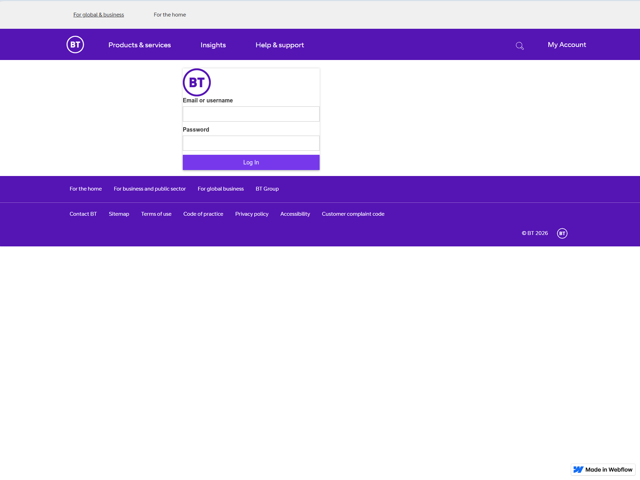Read the Privacy policy link
The width and height of the screenshot is (640, 480).
[x=252, y=214]
